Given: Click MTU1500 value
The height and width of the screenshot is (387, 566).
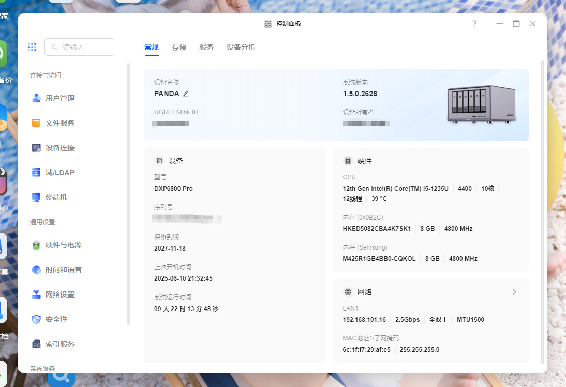Looking at the screenshot, I should [471, 320].
